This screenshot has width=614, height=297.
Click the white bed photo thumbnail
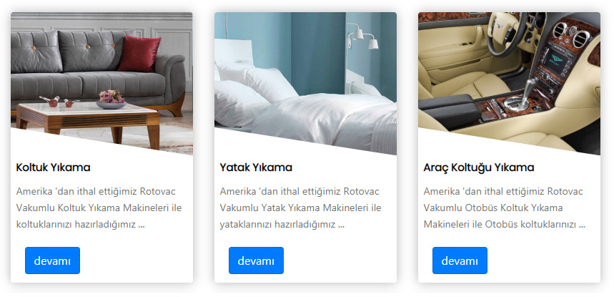pyautogui.click(x=305, y=83)
